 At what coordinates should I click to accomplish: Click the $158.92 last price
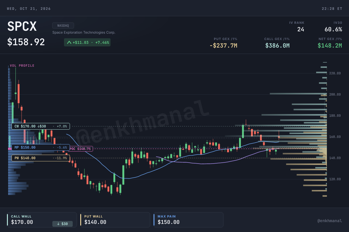26,42
